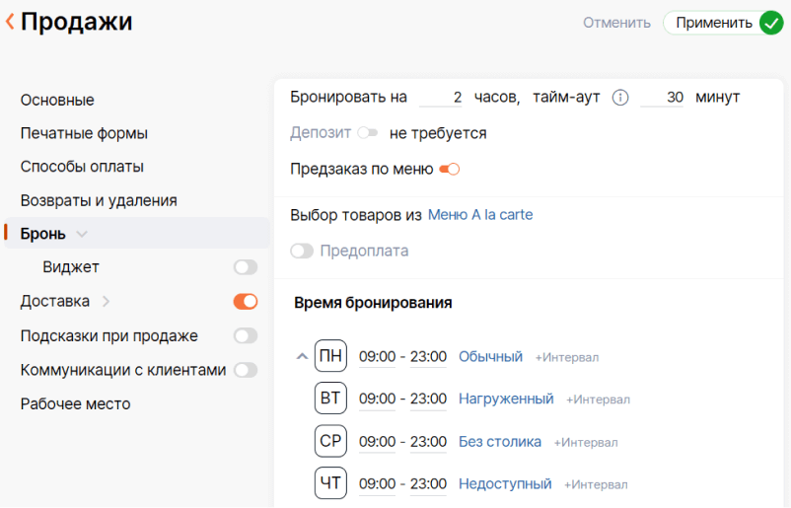Turn off Предзаказ по меню switch

[449, 169]
